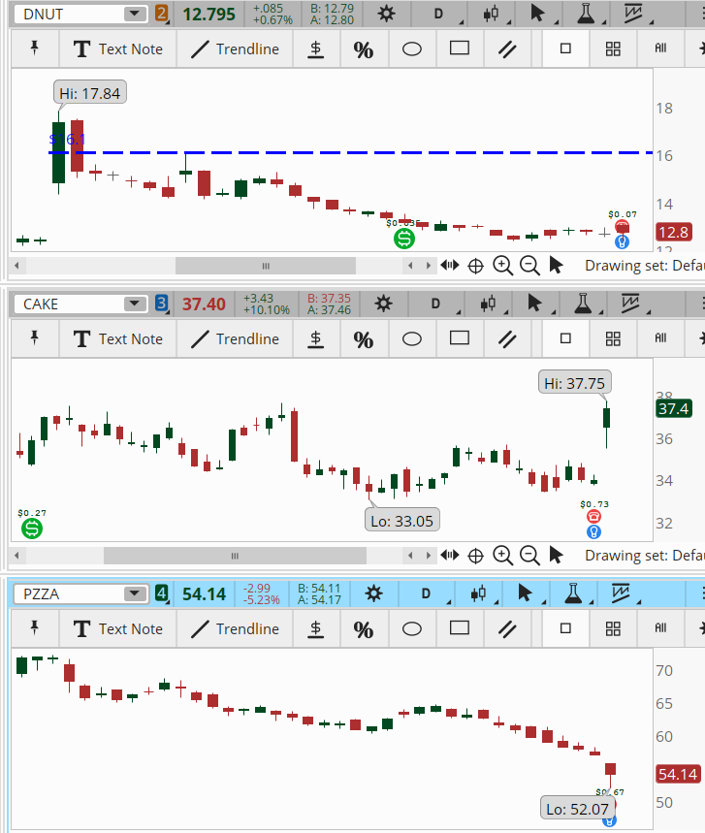
Task: Open CAKE symbol dropdown arrow
Action: 135,304
